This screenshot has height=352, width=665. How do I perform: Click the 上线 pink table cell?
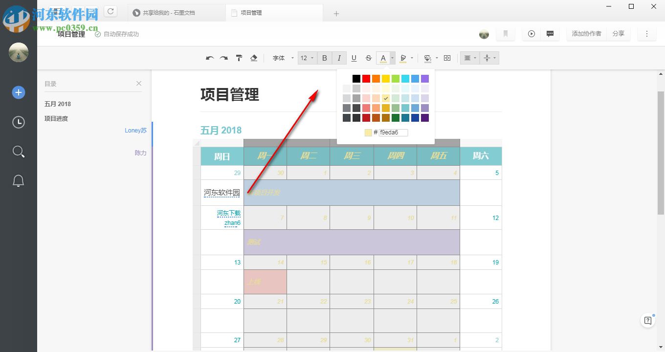(x=265, y=282)
